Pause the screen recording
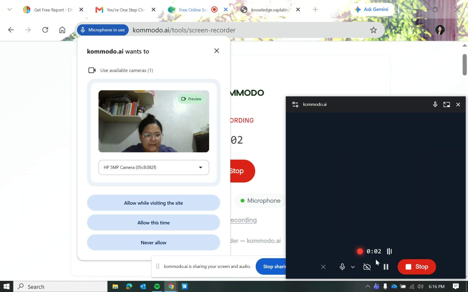 (386, 267)
